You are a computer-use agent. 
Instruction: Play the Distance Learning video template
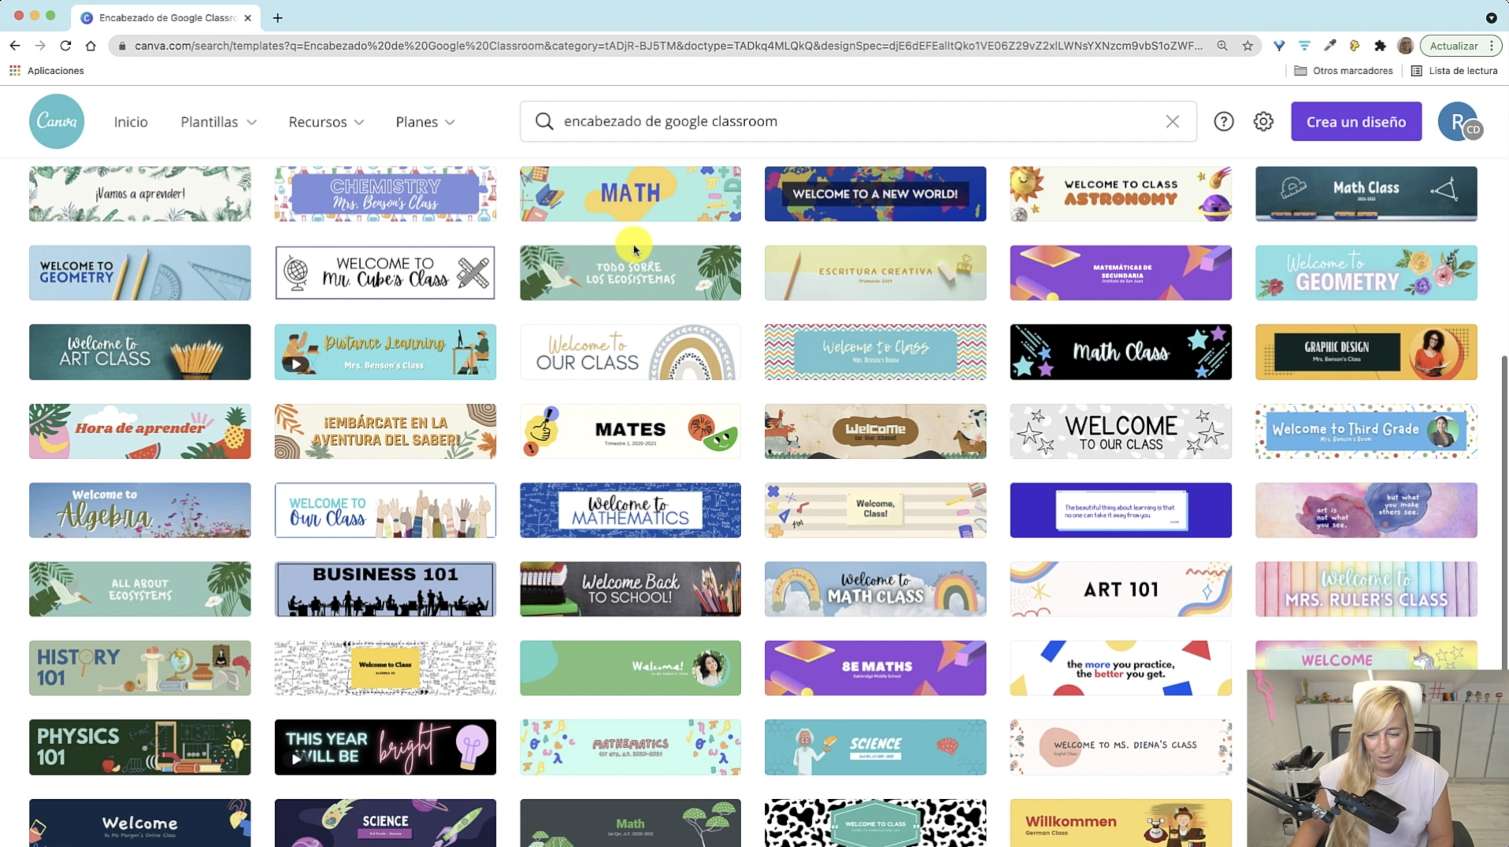(x=297, y=364)
